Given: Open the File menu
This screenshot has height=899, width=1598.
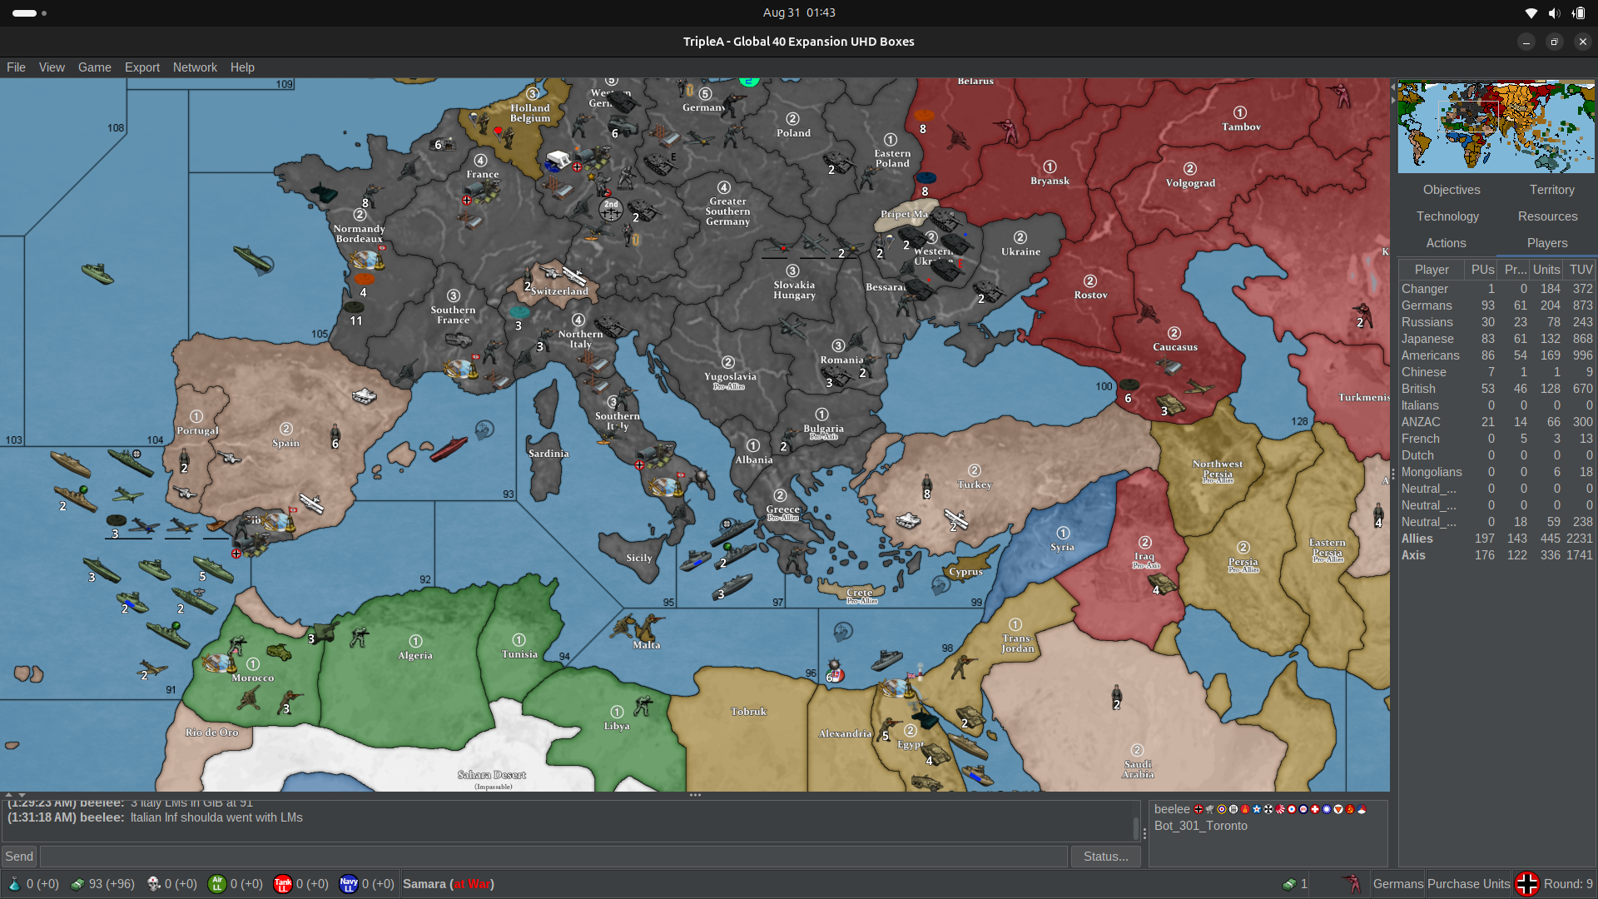Looking at the screenshot, I should coord(16,67).
